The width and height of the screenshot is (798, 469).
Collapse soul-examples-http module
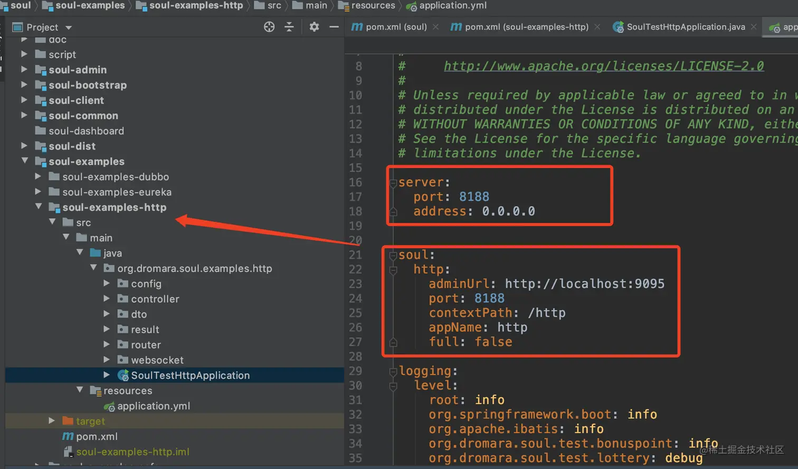click(38, 207)
